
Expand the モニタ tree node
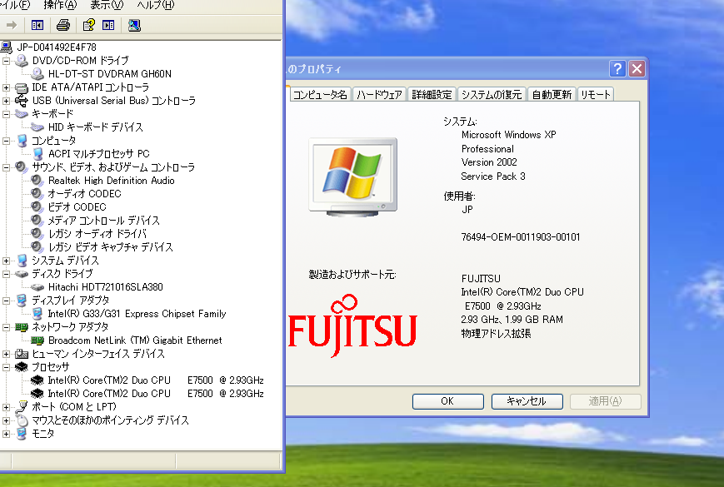[x=7, y=433]
